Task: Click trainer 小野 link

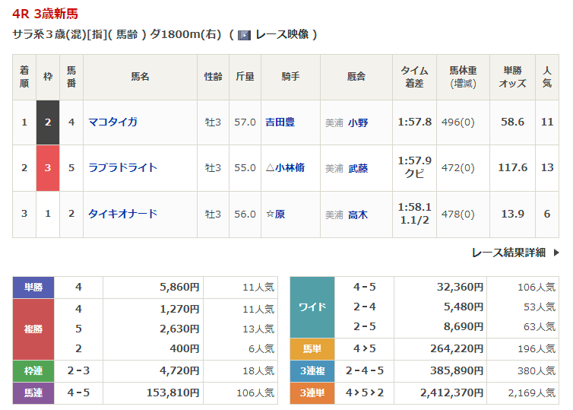Action: [x=357, y=122]
